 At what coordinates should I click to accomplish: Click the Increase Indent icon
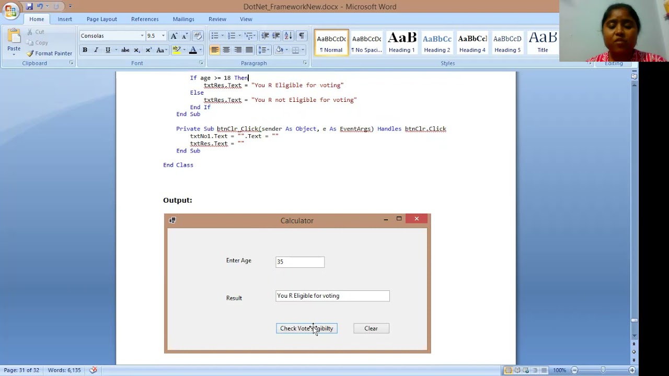pyautogui.click(x=276, y=36)
